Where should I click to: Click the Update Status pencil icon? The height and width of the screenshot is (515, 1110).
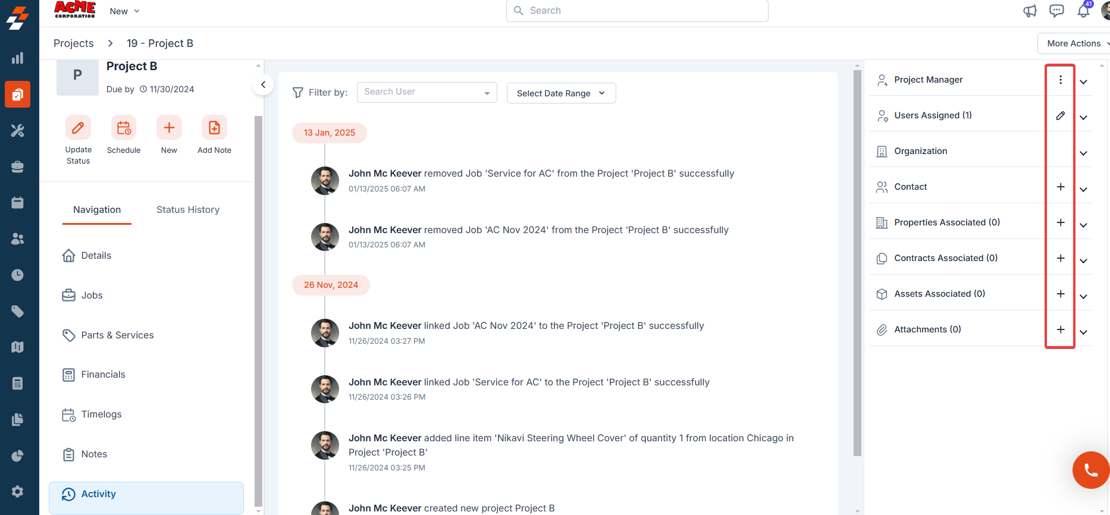click(78, 127)
